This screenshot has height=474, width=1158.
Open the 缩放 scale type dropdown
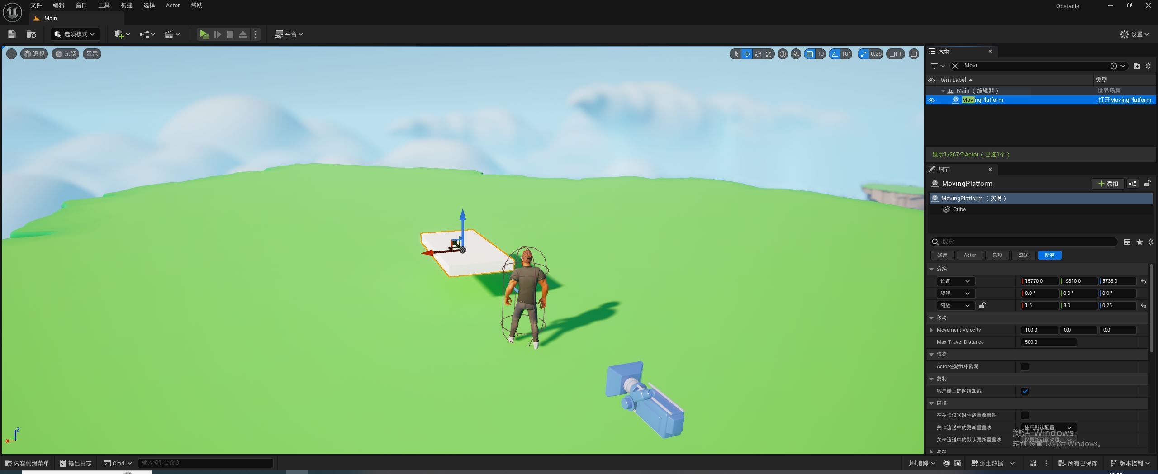pyautogui.click(x=956, y=306)
